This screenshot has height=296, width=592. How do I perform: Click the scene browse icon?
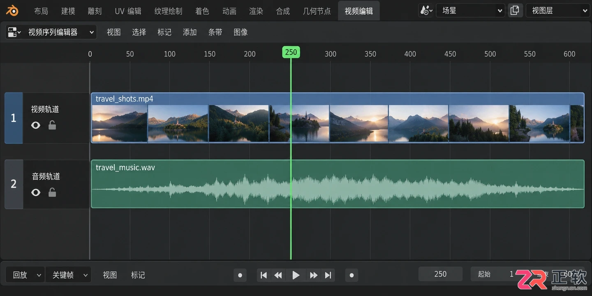426,11
